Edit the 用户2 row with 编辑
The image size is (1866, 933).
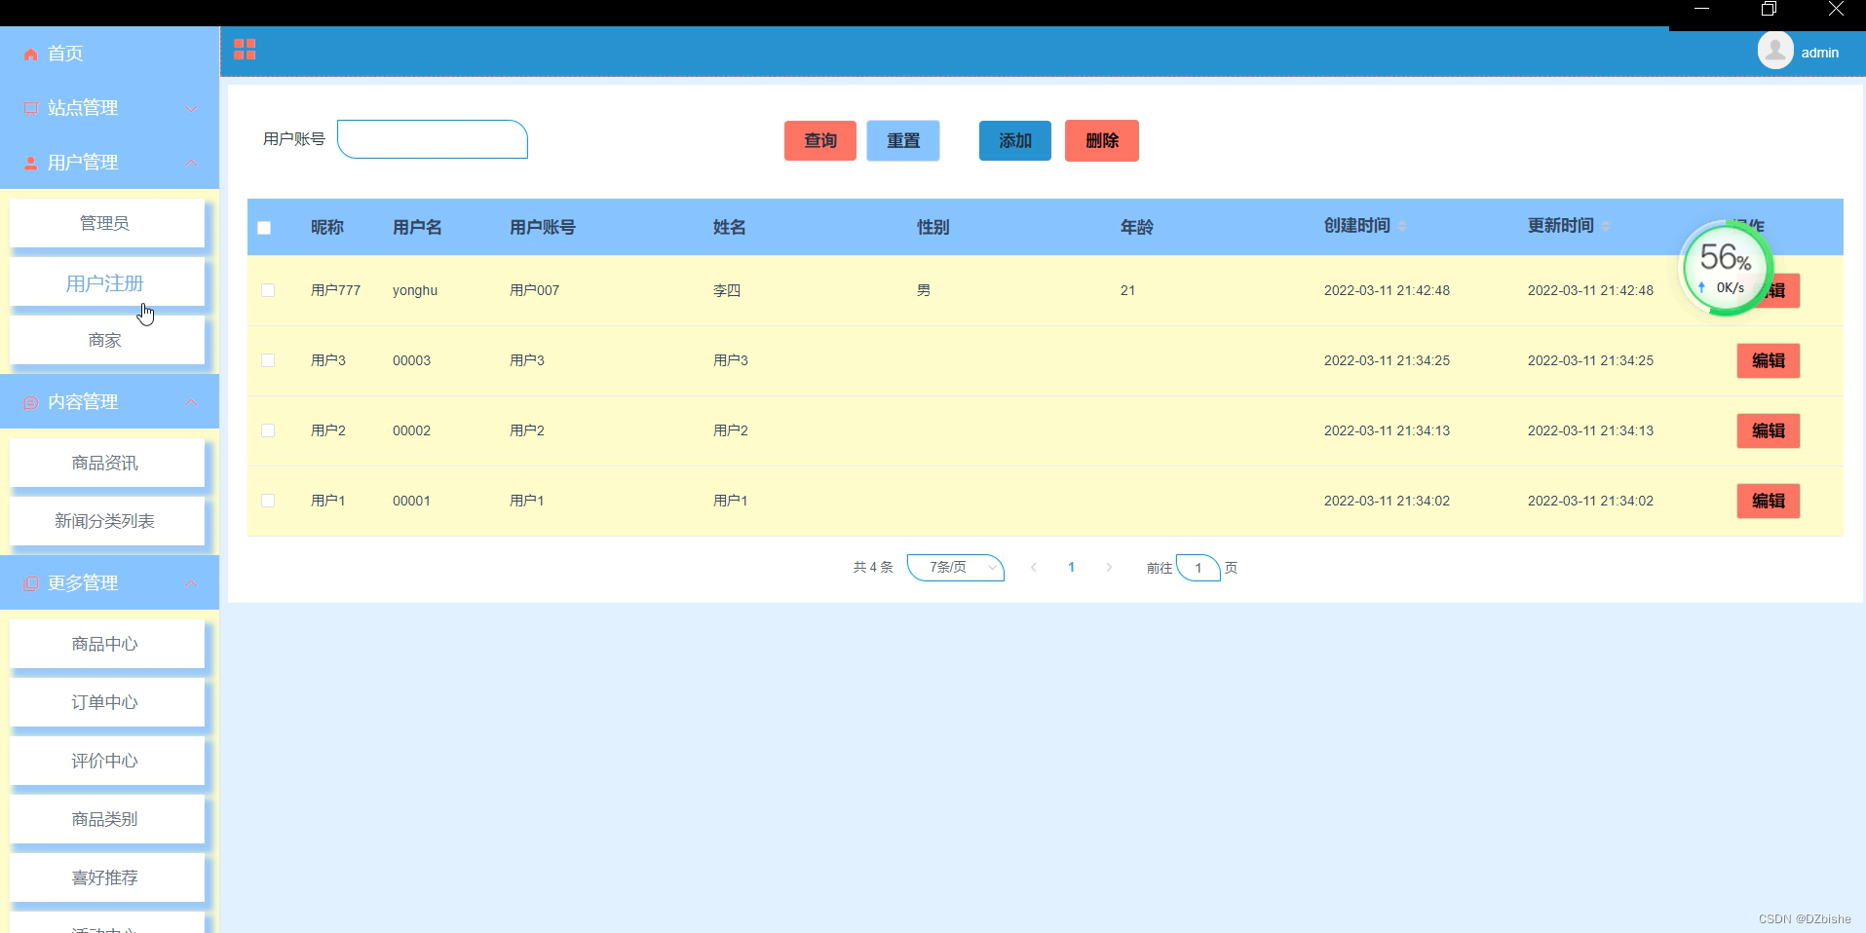point(1769,430)
